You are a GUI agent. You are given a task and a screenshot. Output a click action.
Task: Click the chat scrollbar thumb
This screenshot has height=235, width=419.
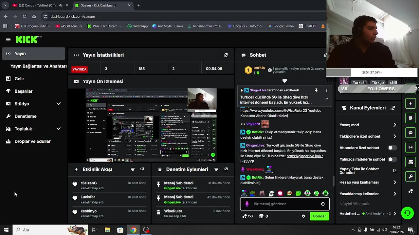334,181
